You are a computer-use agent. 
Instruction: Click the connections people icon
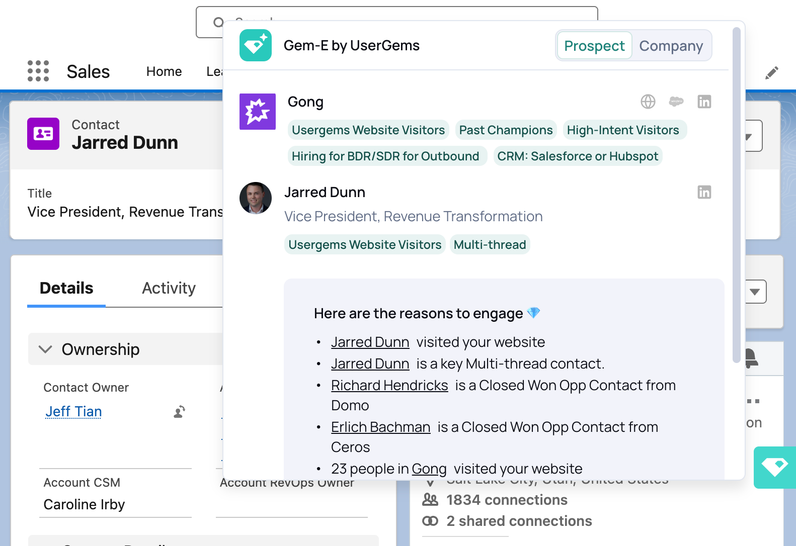430,500
